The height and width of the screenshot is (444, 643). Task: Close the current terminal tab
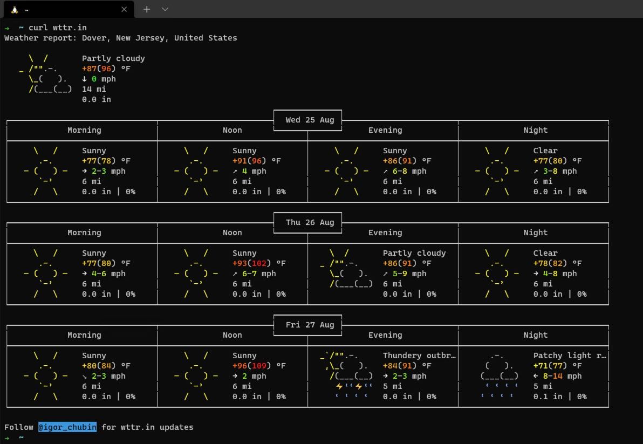pos(124,9)
